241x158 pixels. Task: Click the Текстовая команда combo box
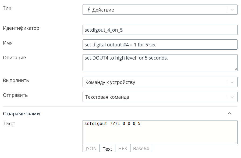tap(160, 97)
